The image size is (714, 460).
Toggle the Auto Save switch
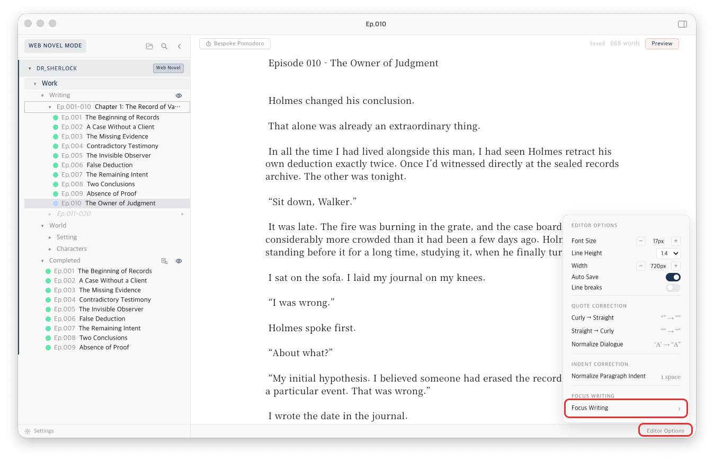(673, 277)
